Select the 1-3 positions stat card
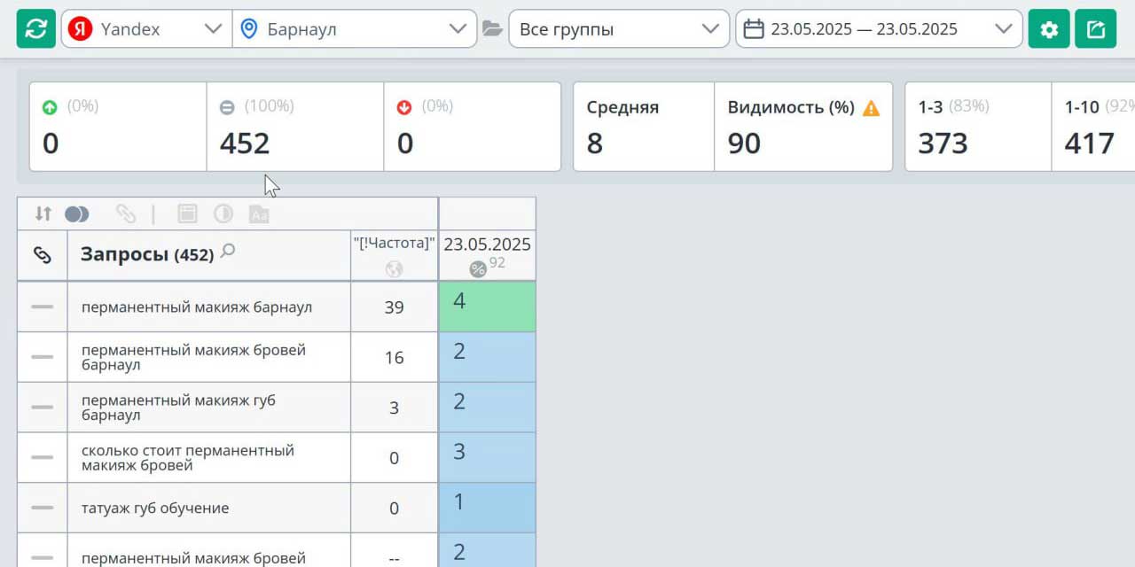Image resolution: width=1135 pixels, height=567 pixels. (977, 127)
